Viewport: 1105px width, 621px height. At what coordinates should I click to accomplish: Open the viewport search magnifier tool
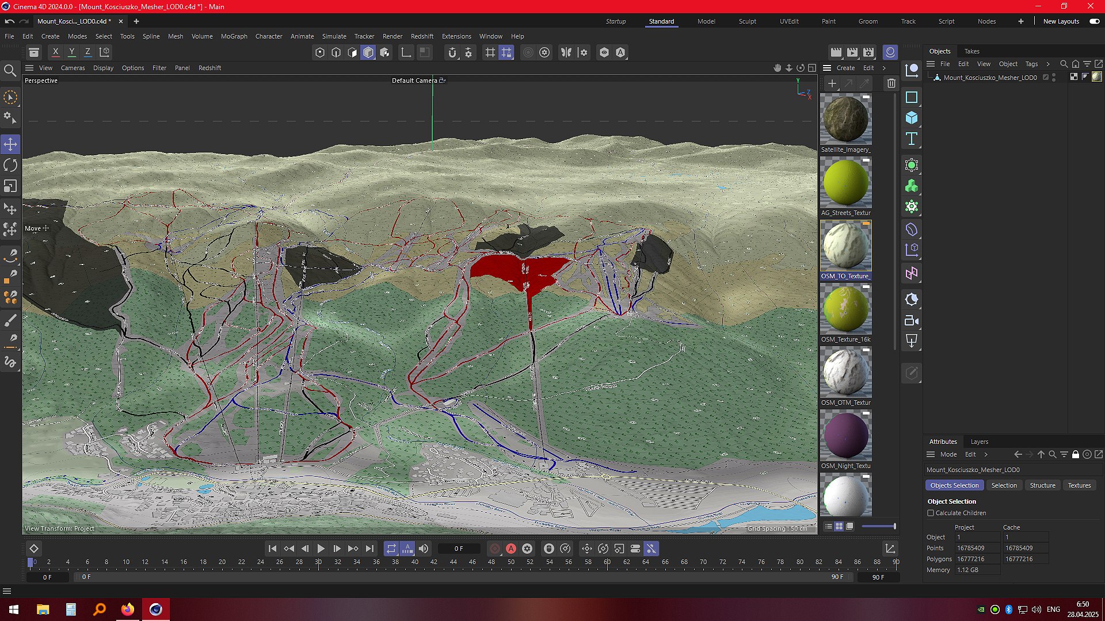pos(10,71)
